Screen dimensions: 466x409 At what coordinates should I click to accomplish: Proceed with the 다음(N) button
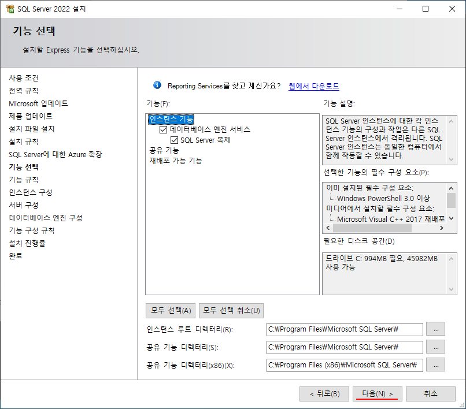click(x=377, y=394)
